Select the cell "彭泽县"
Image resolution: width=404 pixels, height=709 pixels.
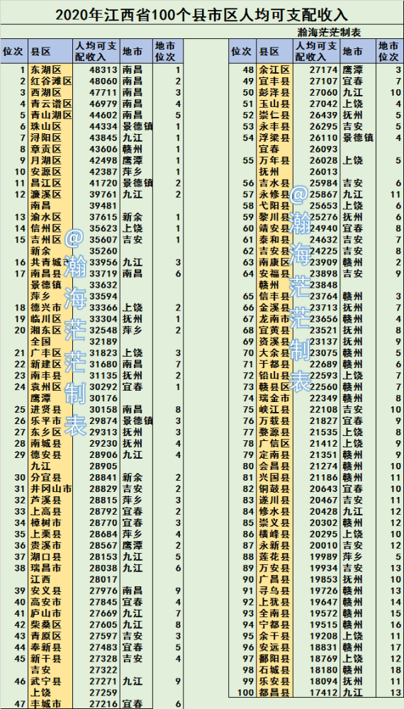(x=274, y=93)
